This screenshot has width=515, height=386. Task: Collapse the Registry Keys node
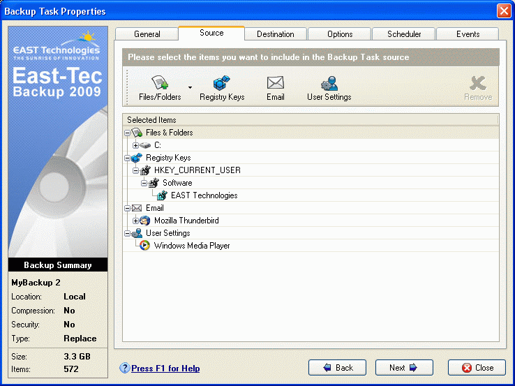(x=128, y=158)
